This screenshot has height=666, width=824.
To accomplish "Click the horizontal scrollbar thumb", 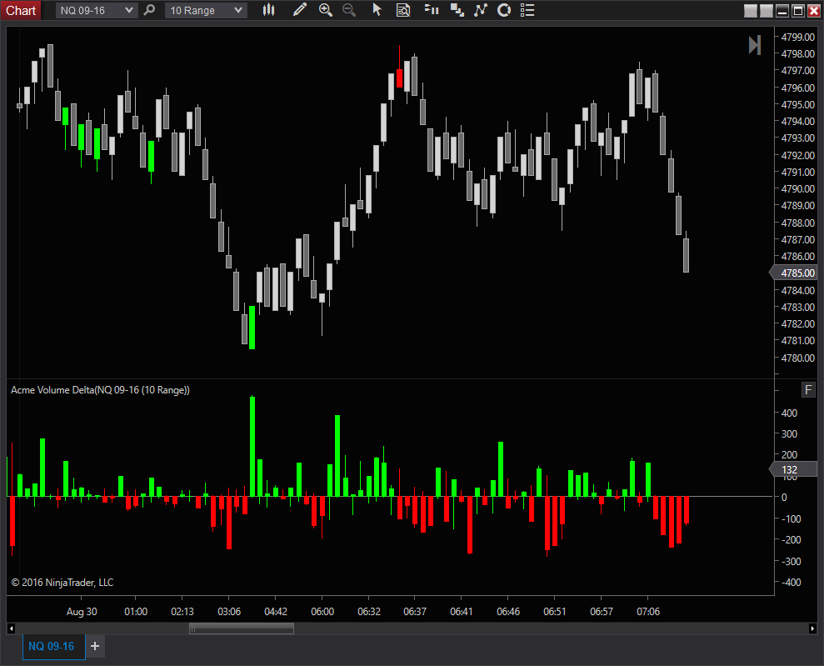I will tap(242, 628).
